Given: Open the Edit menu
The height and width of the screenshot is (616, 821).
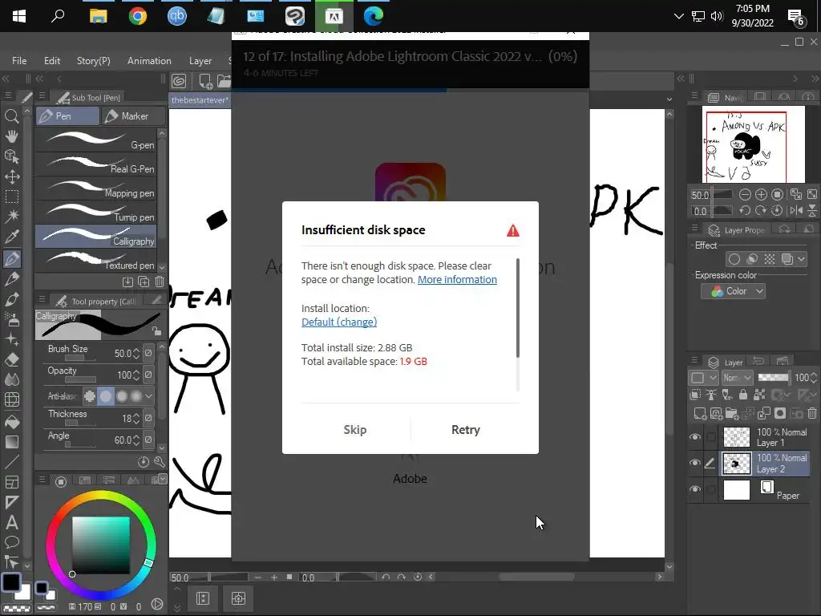Looking at the screenshot, I should pyautogui.click(x=52, y=61).
